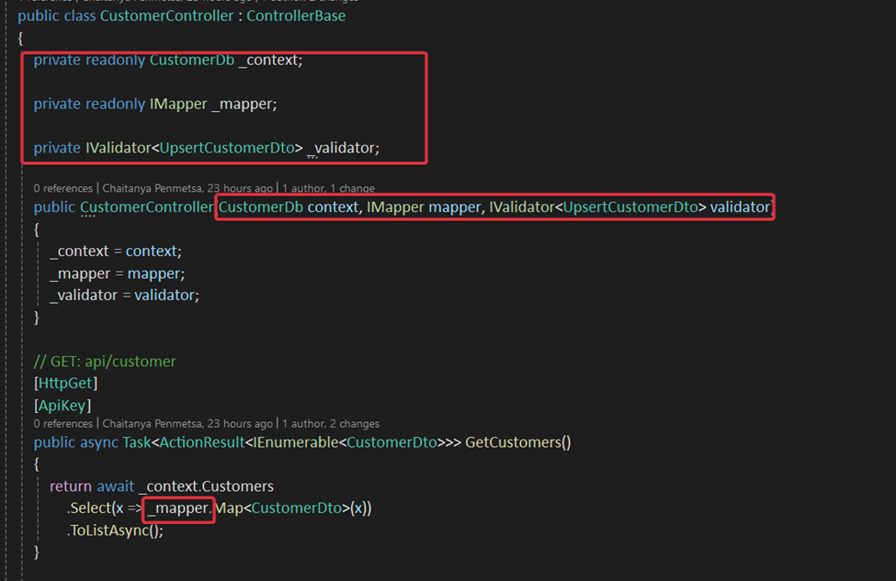896x581 pixels.
Task: Click the [HttpGet] attribute
Action: click(65, 383)
